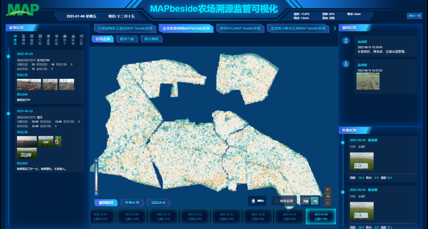Image resolution: width=428 pixels, height=229 pixels.
Task: Click the user avatar beside 15:26:05 record
Action: (346, 41)
